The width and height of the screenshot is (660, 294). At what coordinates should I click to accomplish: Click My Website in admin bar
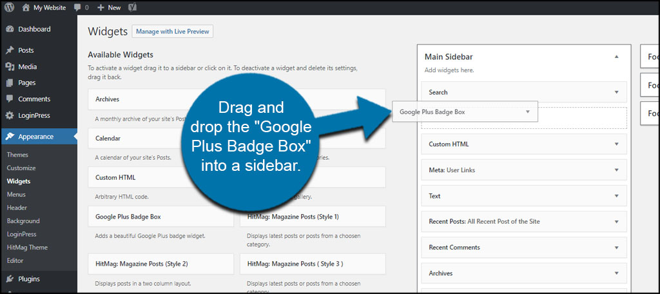click(50, 8)
